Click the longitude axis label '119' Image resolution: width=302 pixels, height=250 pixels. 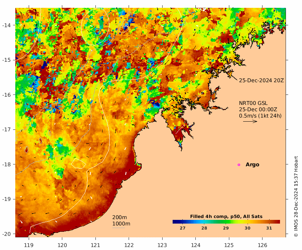[29, 246]
